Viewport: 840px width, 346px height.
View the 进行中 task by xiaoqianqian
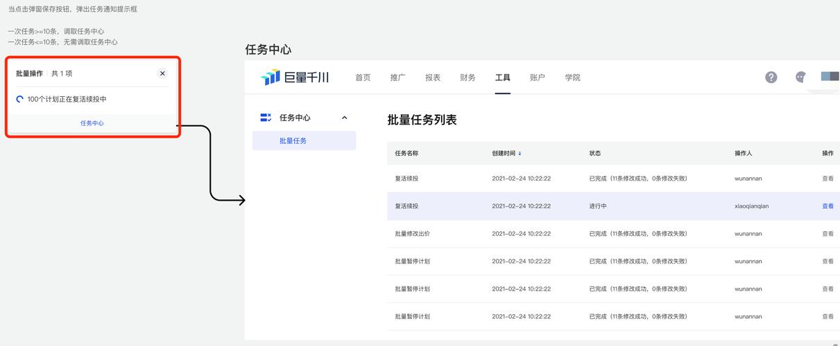click(828, 206)
